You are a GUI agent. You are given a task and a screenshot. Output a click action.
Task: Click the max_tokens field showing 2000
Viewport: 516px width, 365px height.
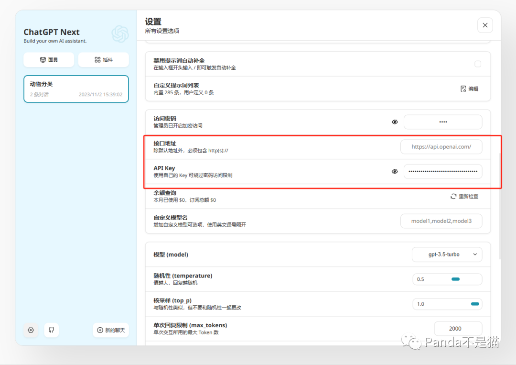pos(458,329)
